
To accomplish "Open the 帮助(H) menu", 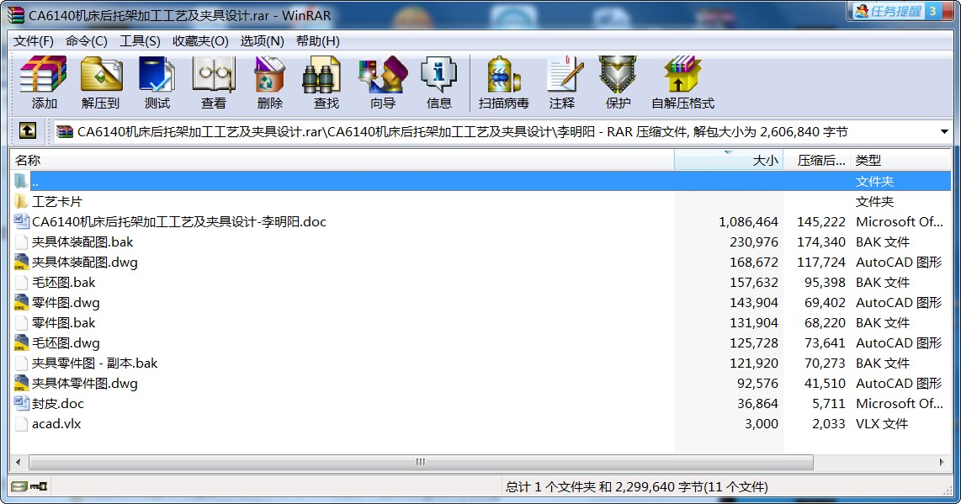I will tap(317, 41).
